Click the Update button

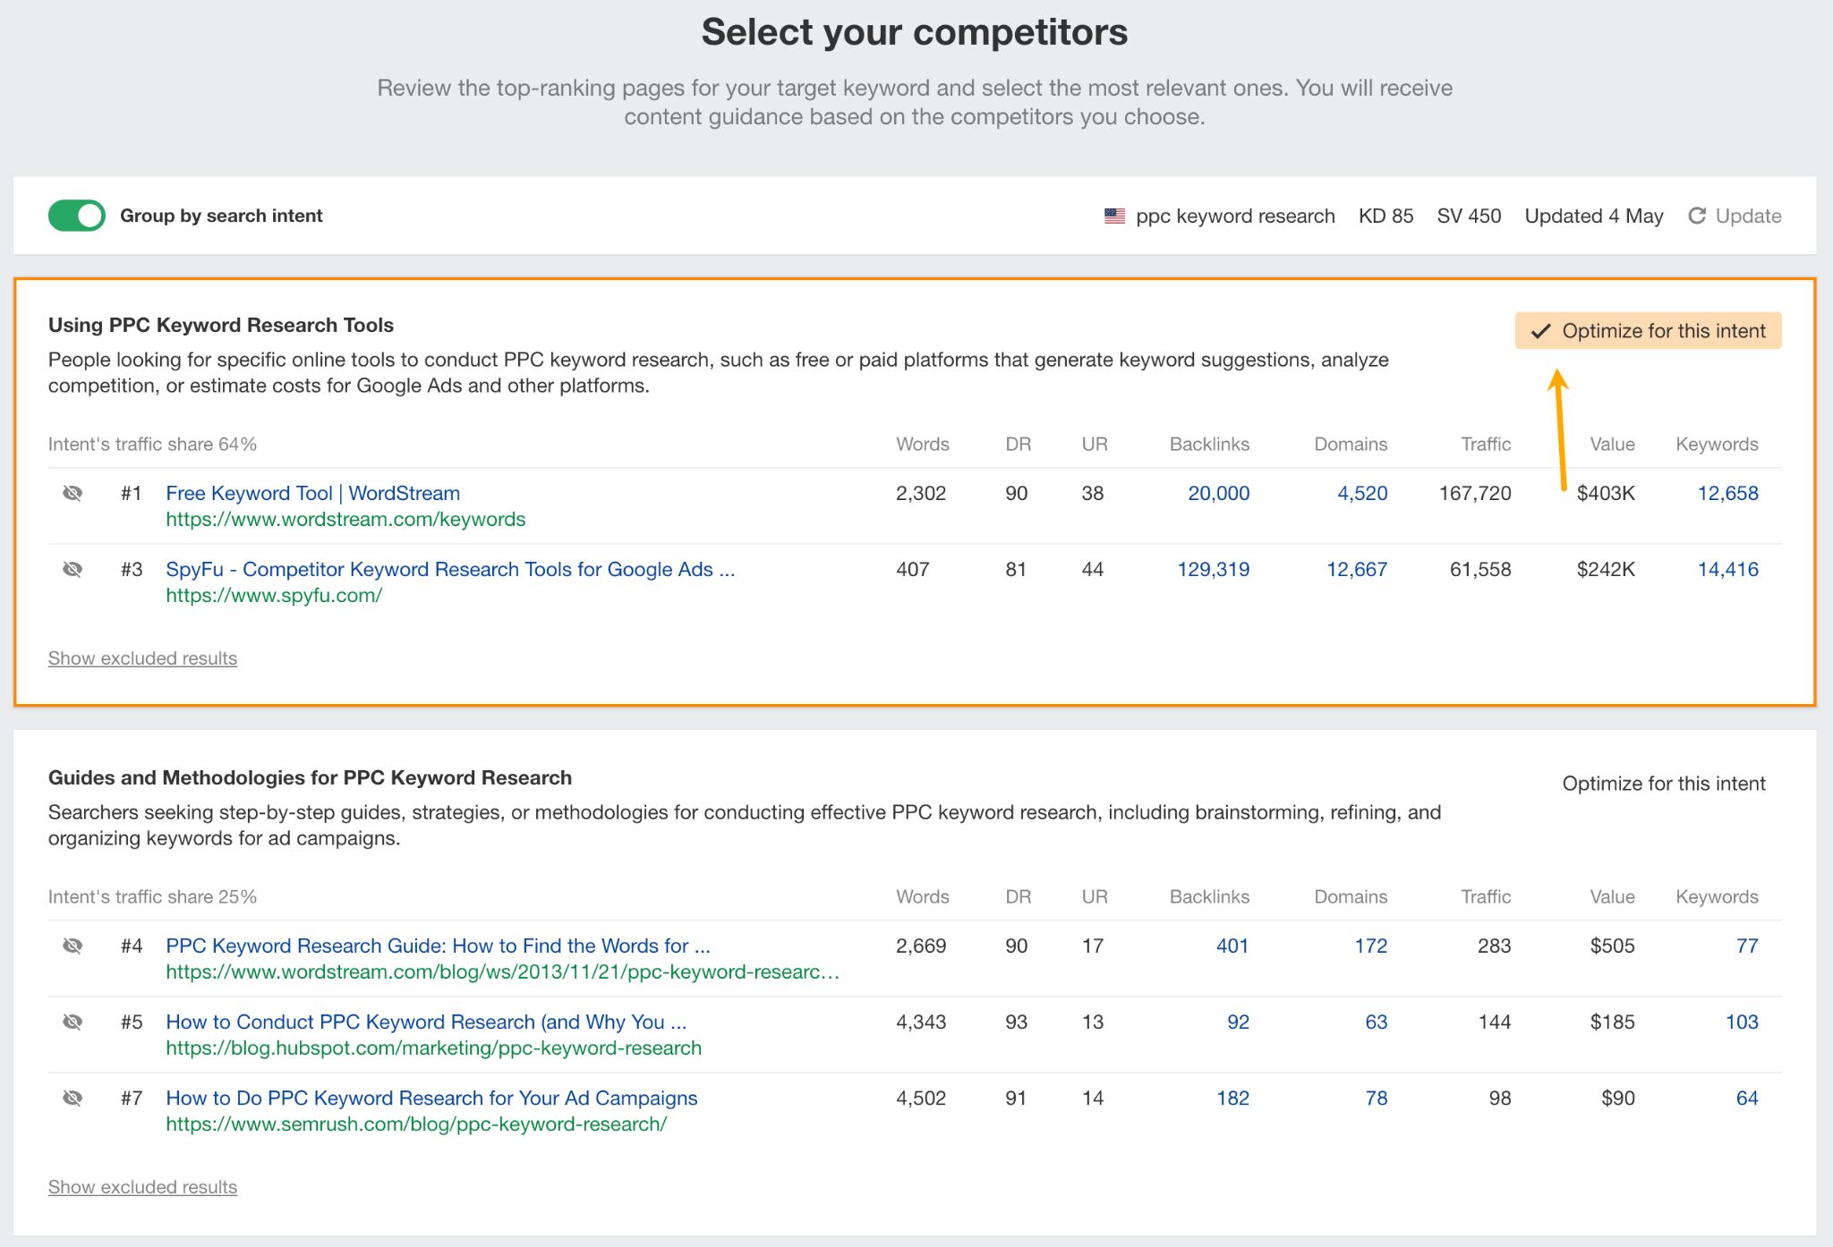(x=1747, y=216)
